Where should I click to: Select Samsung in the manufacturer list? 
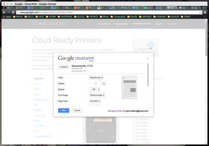tap(39, 115)
